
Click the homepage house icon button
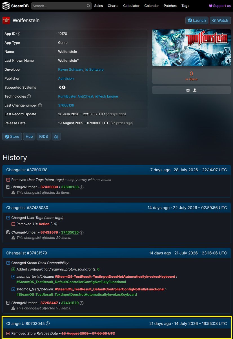point(56,137)
